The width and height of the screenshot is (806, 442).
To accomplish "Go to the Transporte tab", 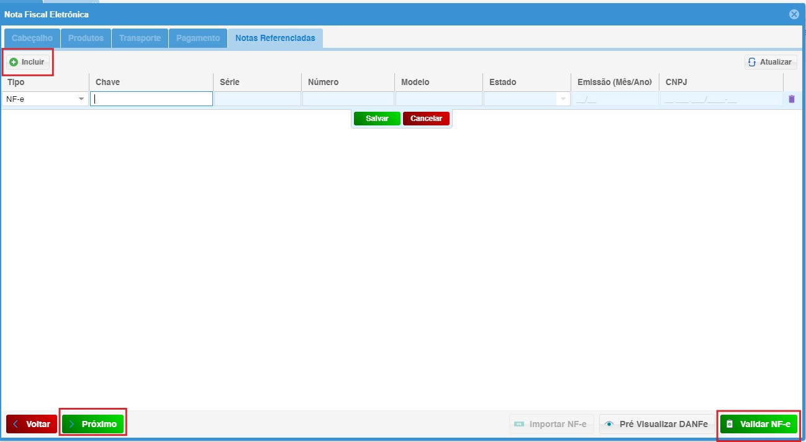I will 140,38.
